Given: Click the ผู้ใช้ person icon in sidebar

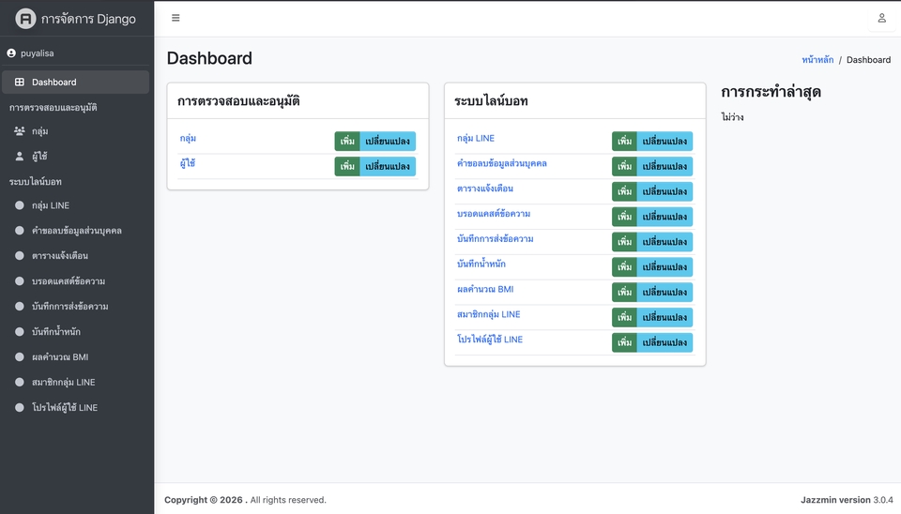Looking at the screenshot, I should (x=20, y=157).
